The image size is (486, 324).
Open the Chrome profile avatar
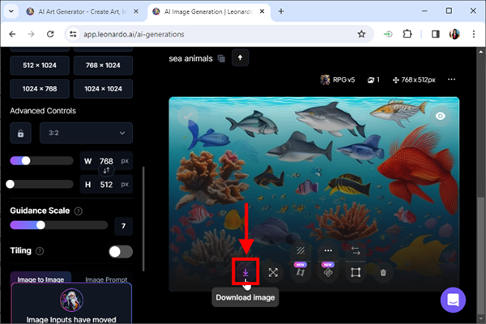coord(454,34)
